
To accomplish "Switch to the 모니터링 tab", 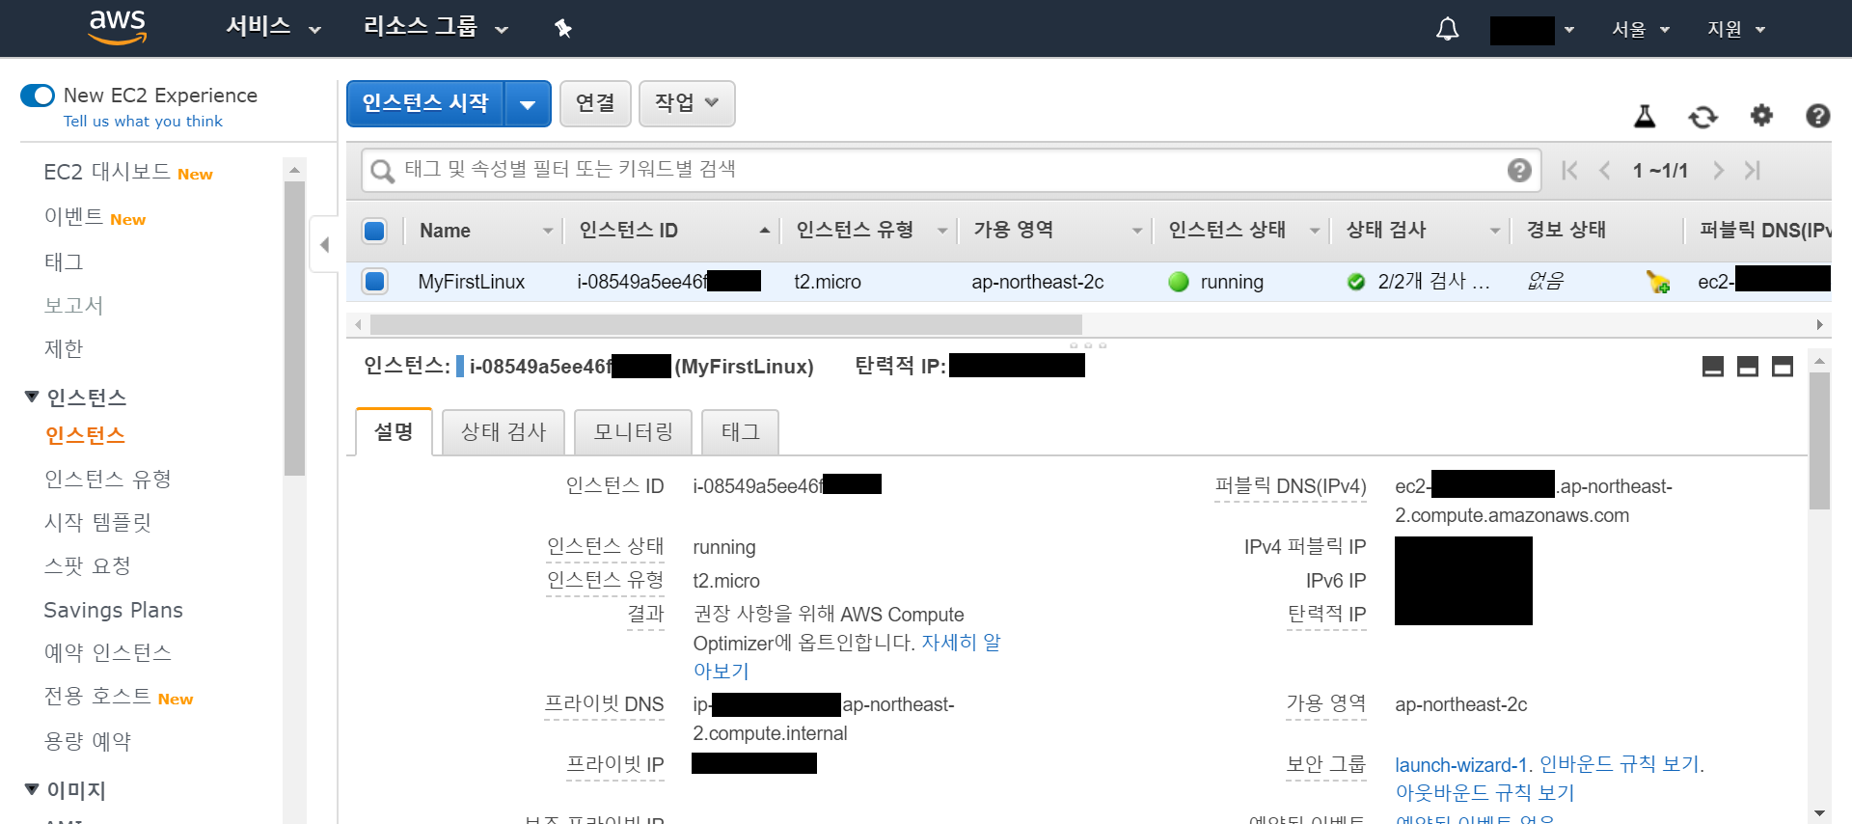I will click(633, 432).
